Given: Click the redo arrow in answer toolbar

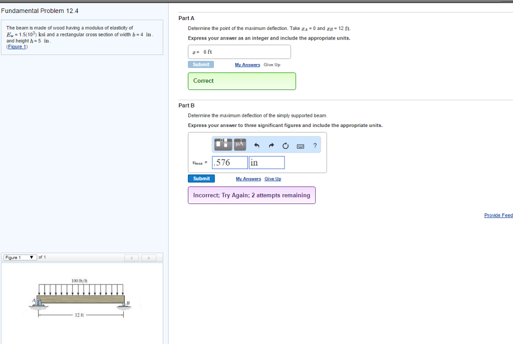Looking at the screenshot, I should pyautogui.click(x=271, y=146).
